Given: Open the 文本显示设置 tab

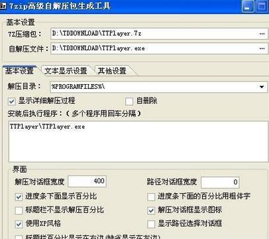Looking at the screenshot, I should pyautogui.click(x=66, y=71).
